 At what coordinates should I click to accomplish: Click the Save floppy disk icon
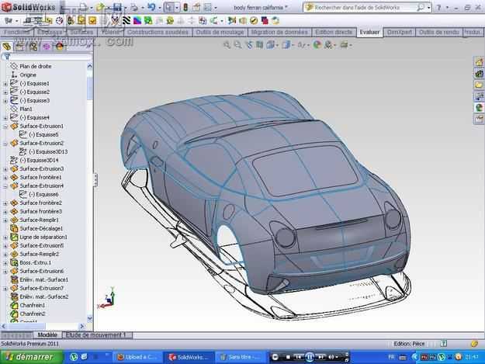pos(117,7)
